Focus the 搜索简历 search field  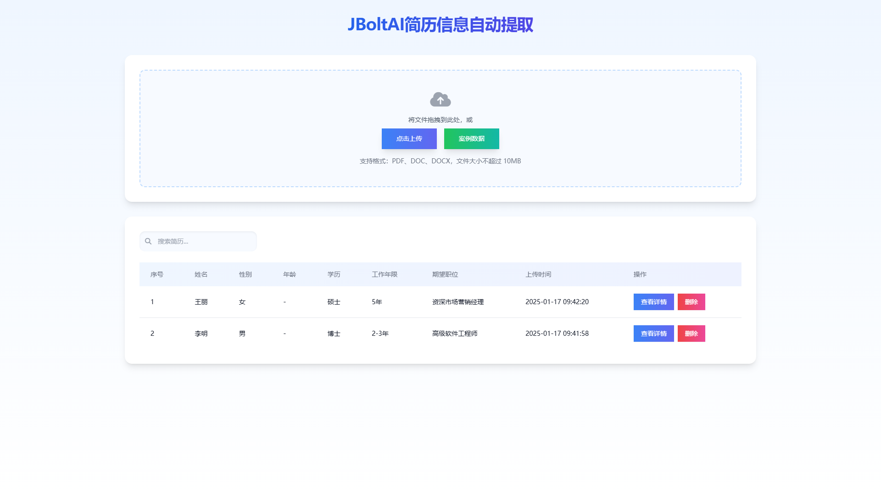(x=198, y=241)
